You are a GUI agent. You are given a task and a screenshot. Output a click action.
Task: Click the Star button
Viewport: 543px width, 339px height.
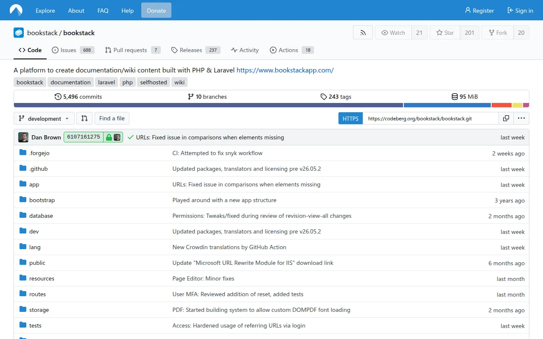point(445,33)
